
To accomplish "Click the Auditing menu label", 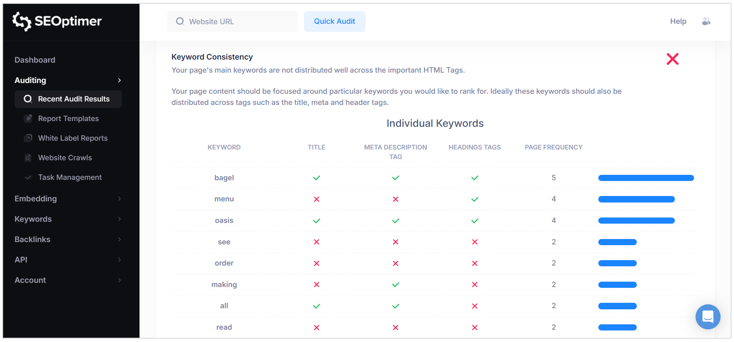I will (x=30, y=80).
